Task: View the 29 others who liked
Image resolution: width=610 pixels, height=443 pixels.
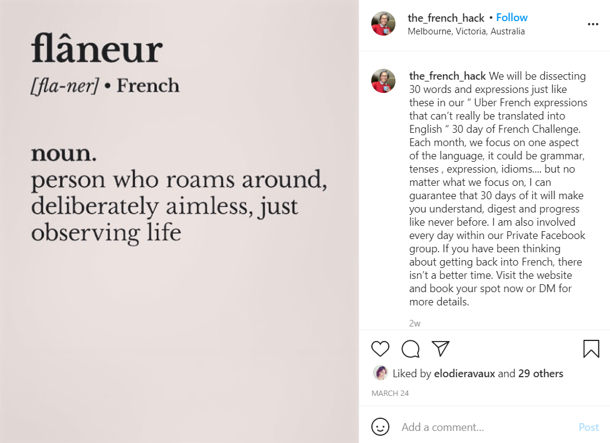Action: pos(540,373)
